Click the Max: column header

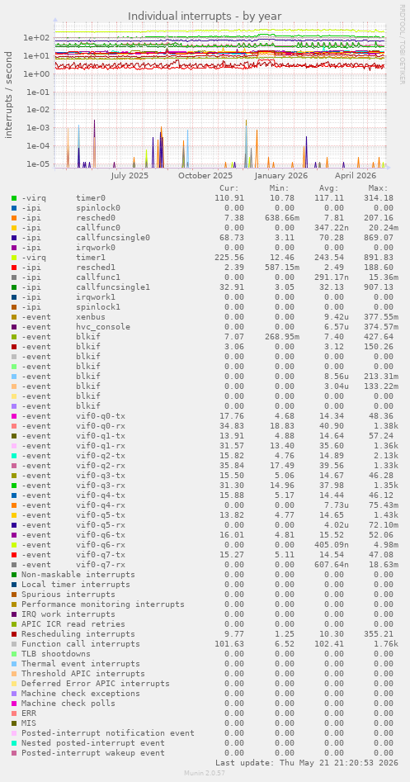pos(378,188)
